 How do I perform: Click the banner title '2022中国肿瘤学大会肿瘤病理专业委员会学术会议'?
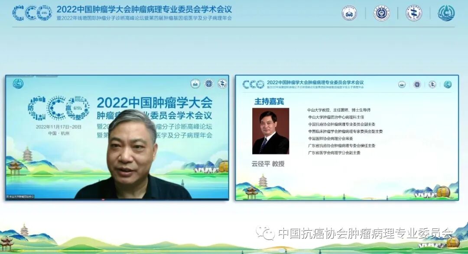(x=144, y=9)
